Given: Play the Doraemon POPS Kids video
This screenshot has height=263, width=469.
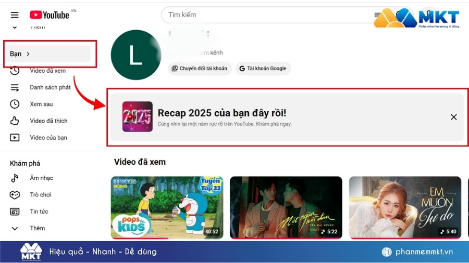Looking at the screenshot, I should (x=167, y=207).
